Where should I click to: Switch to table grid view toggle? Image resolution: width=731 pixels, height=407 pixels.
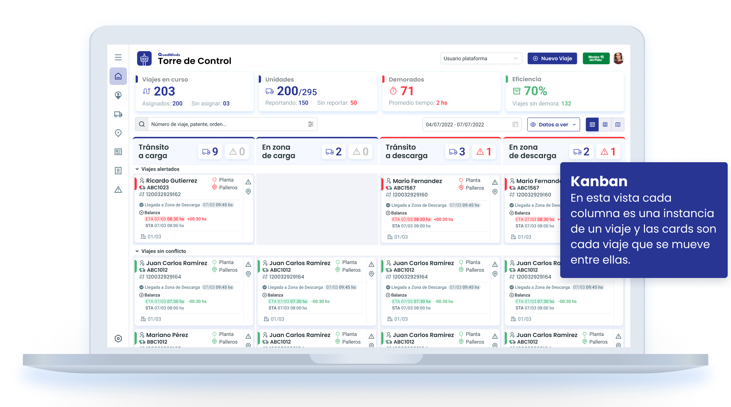click(x=605, y=125)
